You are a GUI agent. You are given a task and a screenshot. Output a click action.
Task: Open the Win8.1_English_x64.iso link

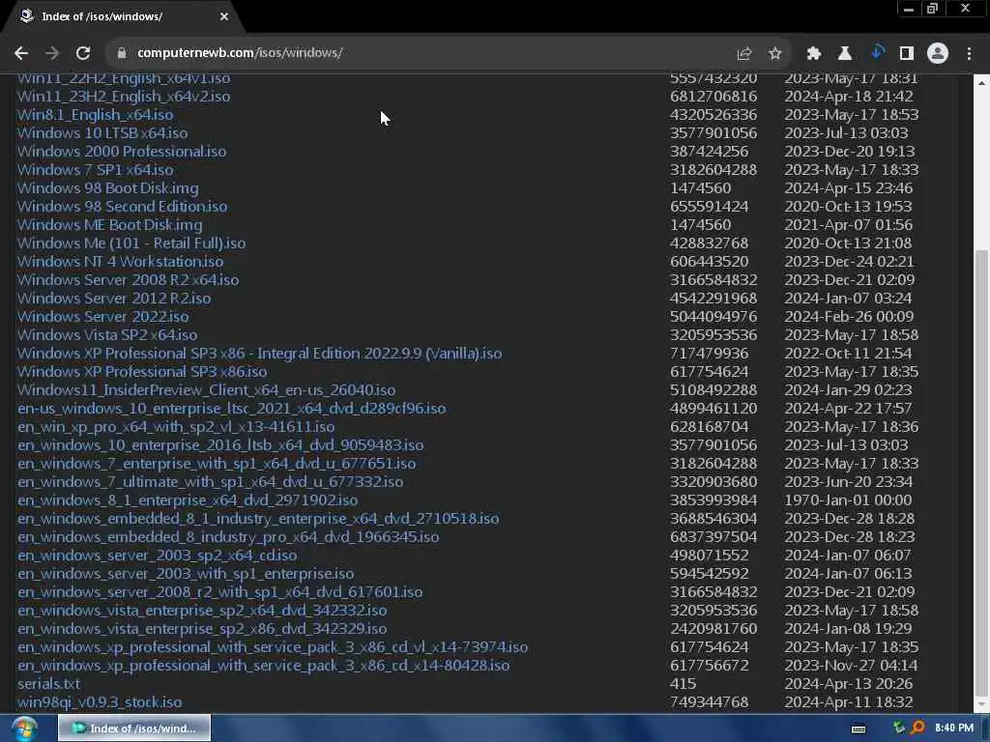[x=95, y=115]
